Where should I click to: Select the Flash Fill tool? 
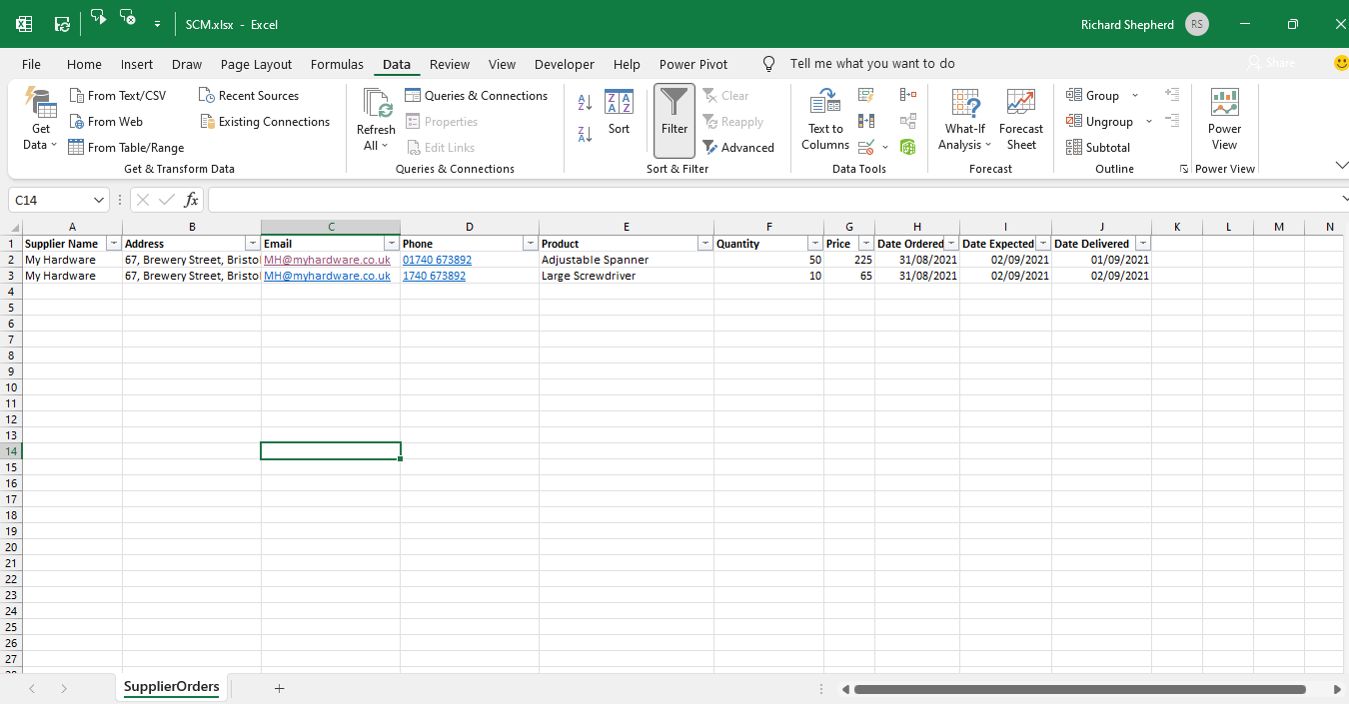[865, 95]
